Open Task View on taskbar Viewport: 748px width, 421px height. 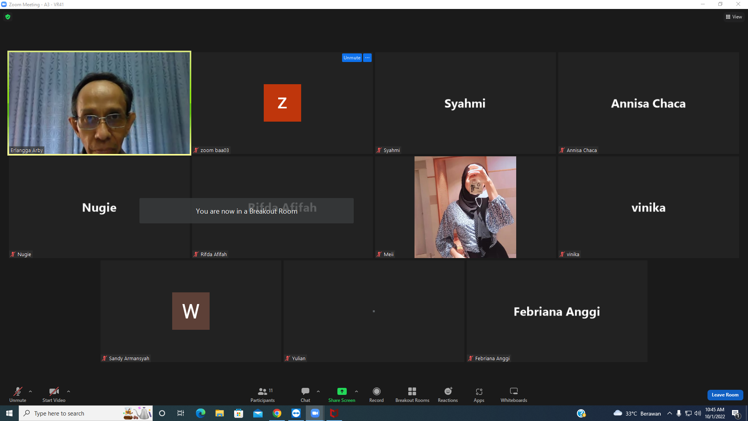tap(181, 413)
